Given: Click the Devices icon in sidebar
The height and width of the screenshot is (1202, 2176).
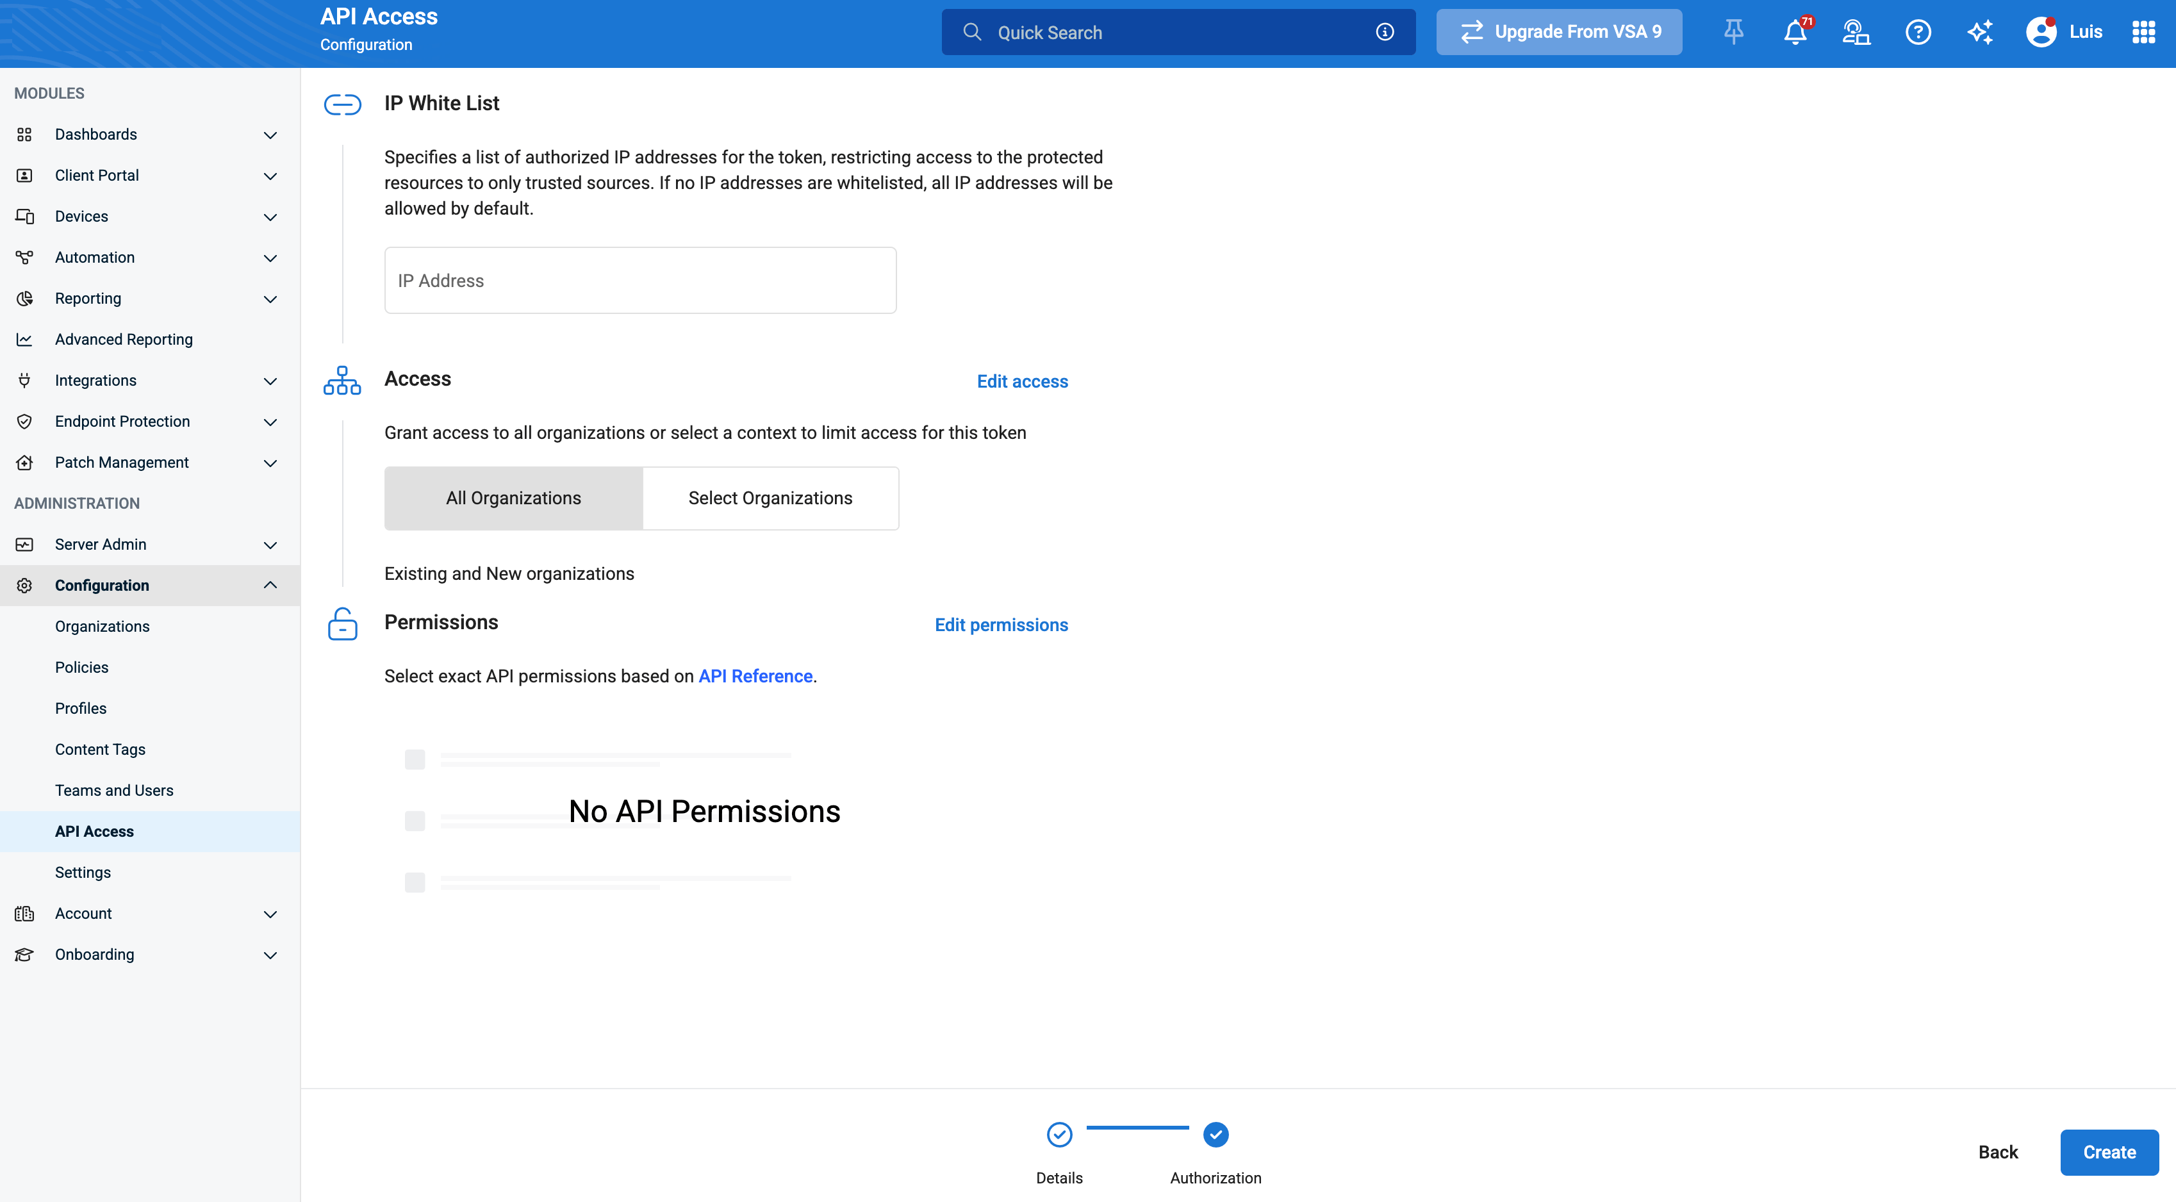Looking at the screenshot, I should coord(24,216).
